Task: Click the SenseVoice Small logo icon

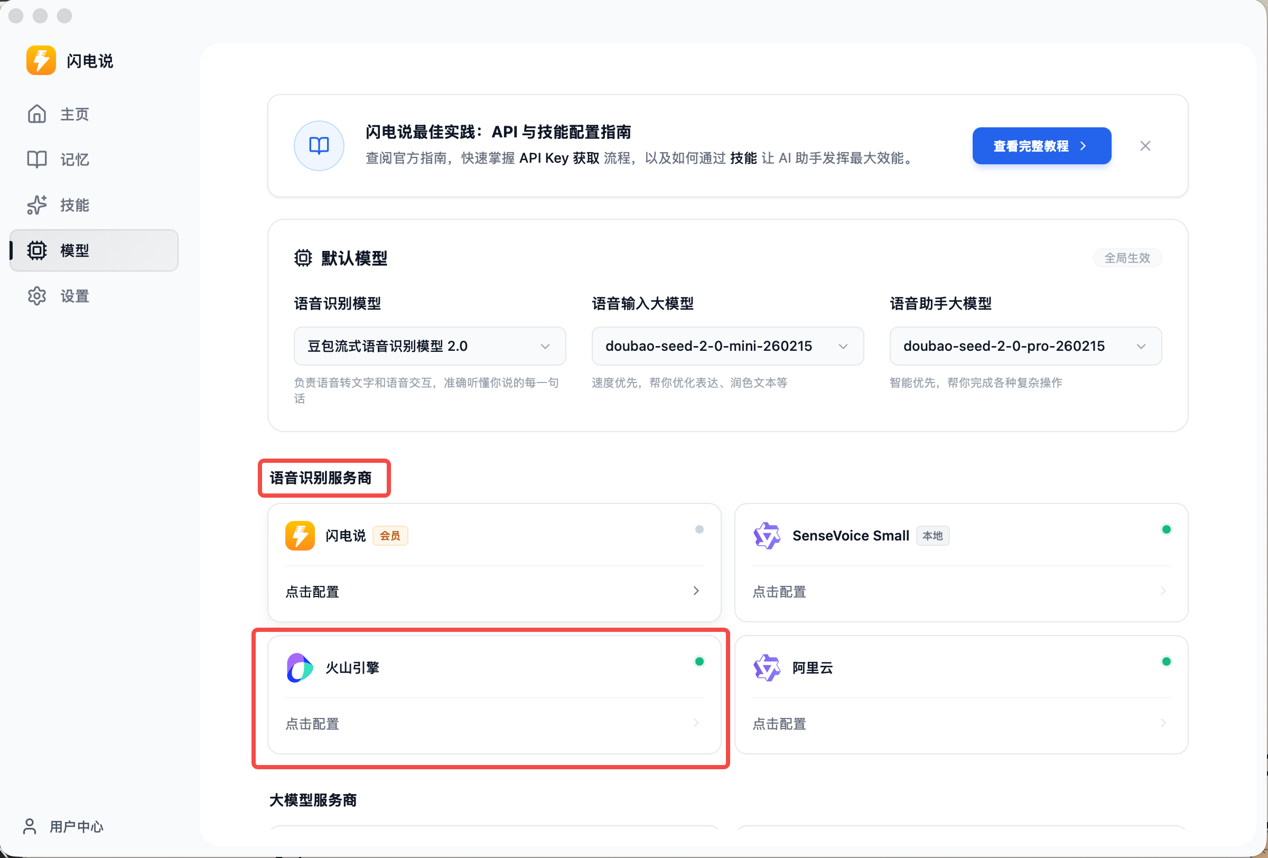Action: (x=767, y=536)
